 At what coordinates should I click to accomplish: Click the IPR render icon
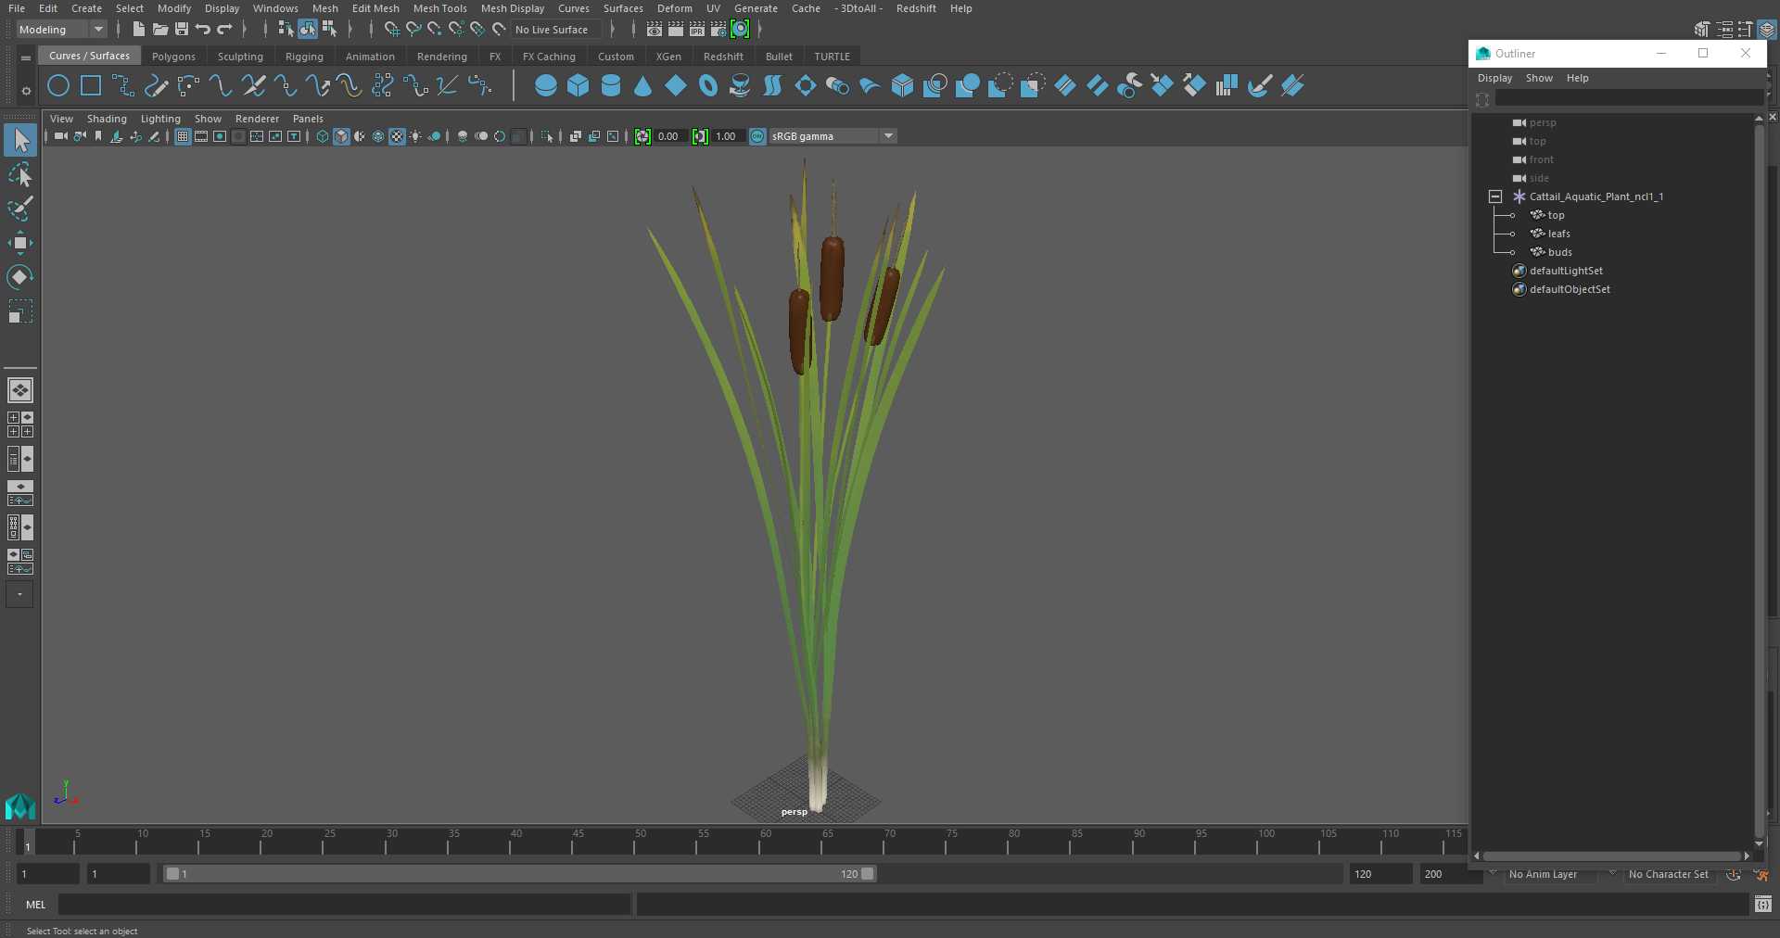pyautogui.click(x=697, y=30)
